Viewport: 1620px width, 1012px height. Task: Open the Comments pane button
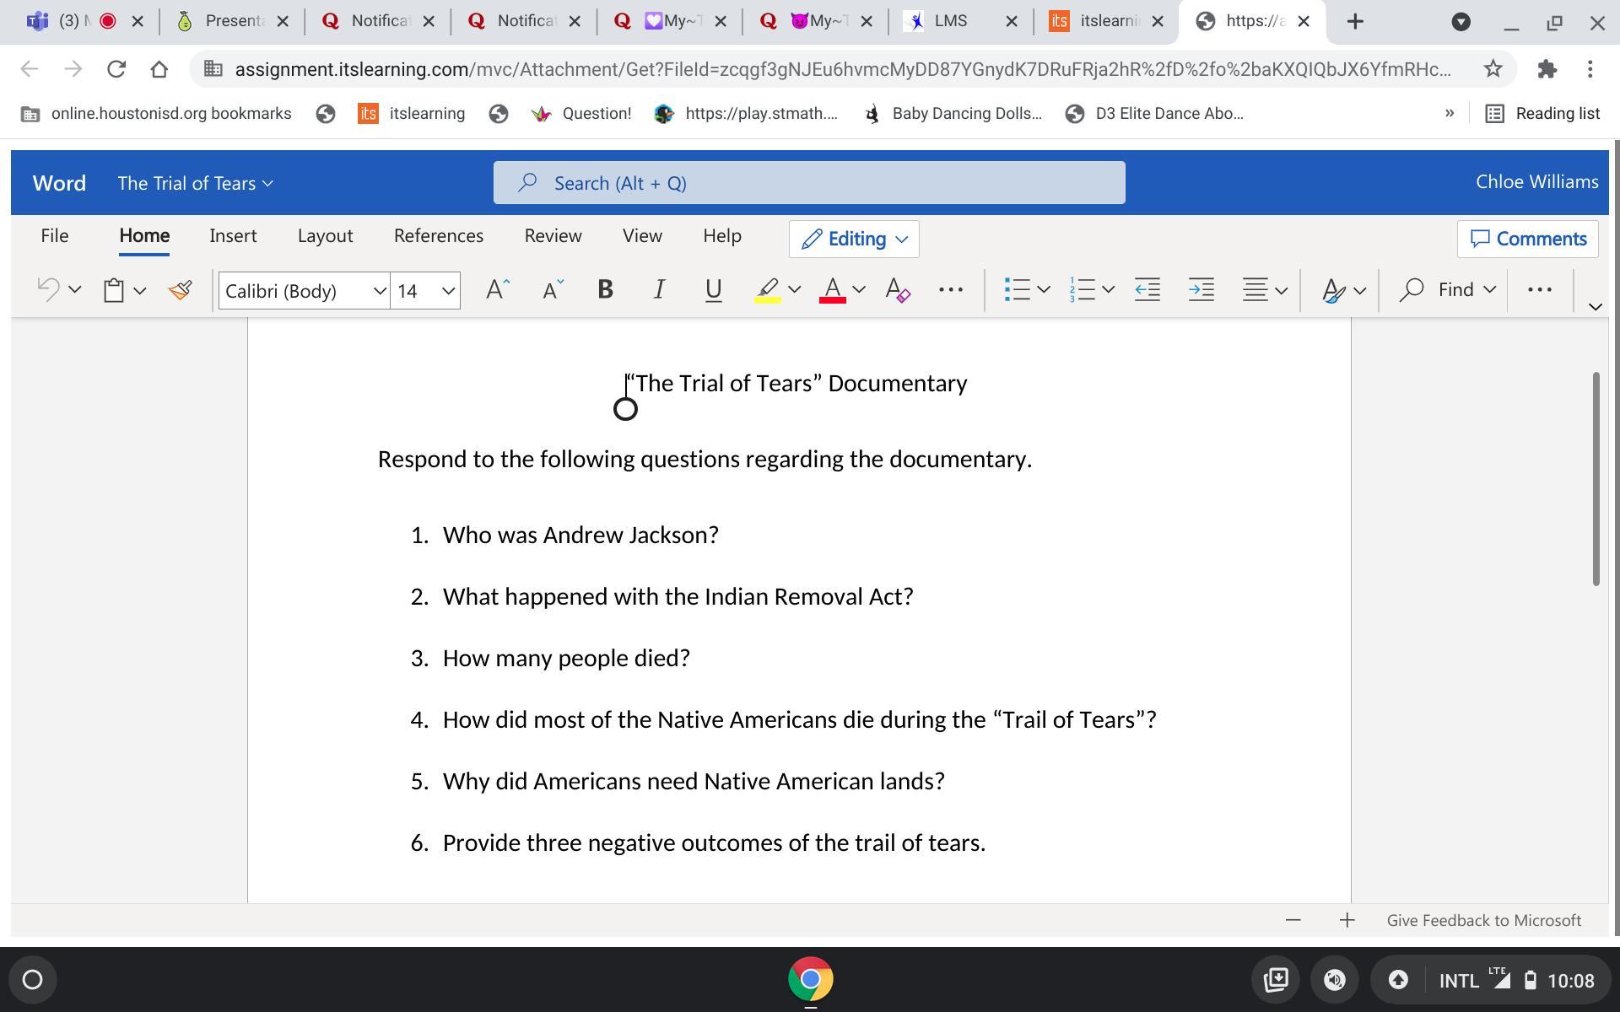pos(1527,240)
